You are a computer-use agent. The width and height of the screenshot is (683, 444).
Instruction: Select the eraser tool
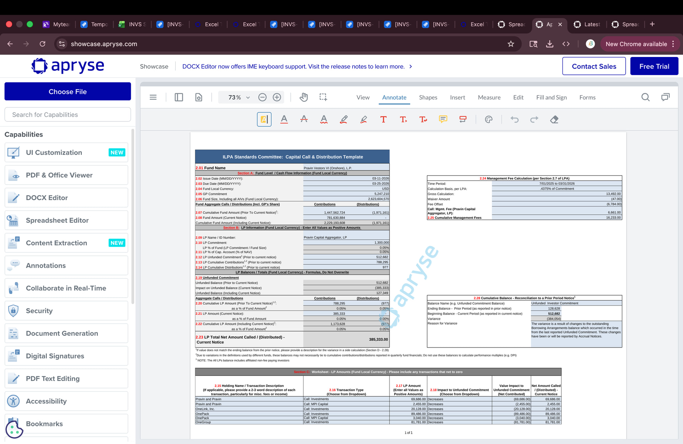554,119
